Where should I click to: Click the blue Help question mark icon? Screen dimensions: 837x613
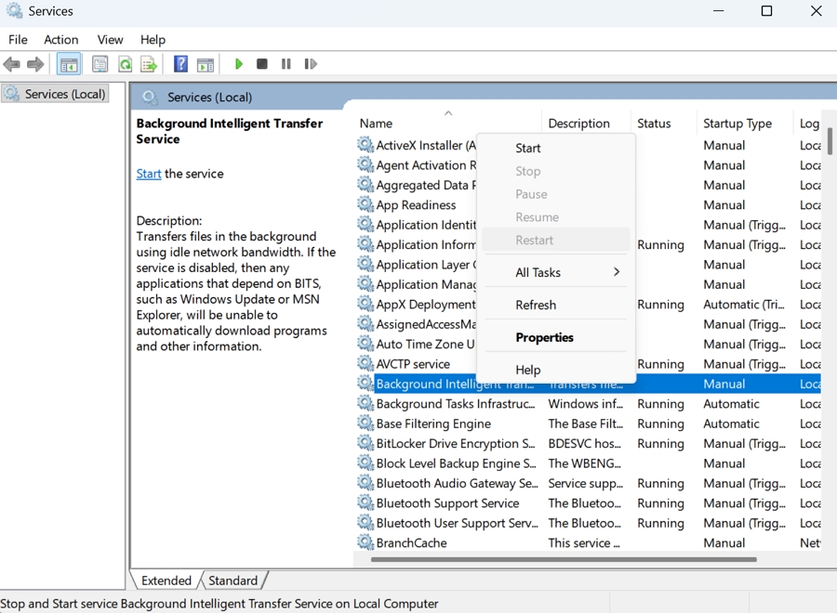180,64
